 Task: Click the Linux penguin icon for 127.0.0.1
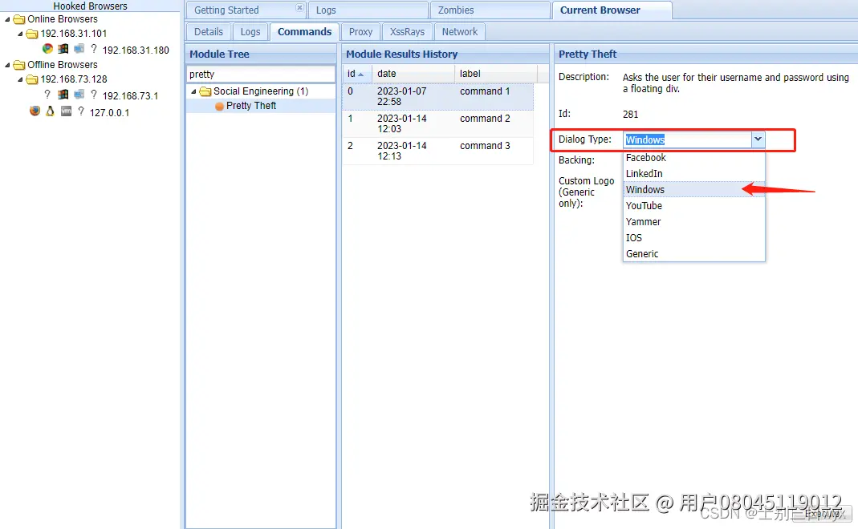coord(51,111)
